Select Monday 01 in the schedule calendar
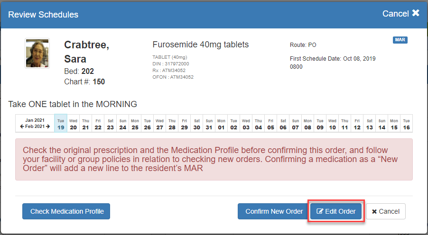Image resolution: width=428 pixels, height=235 pixels. pos(221,124)
